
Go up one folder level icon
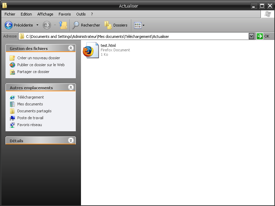click(x=63, y=25)
